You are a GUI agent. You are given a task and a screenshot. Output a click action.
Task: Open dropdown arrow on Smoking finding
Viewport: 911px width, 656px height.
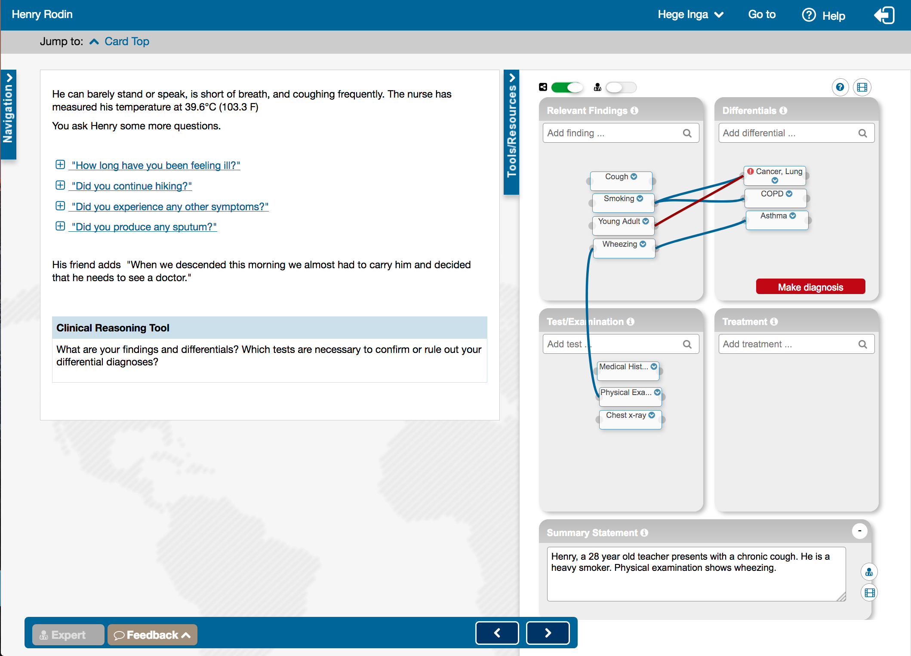[640, 198]
